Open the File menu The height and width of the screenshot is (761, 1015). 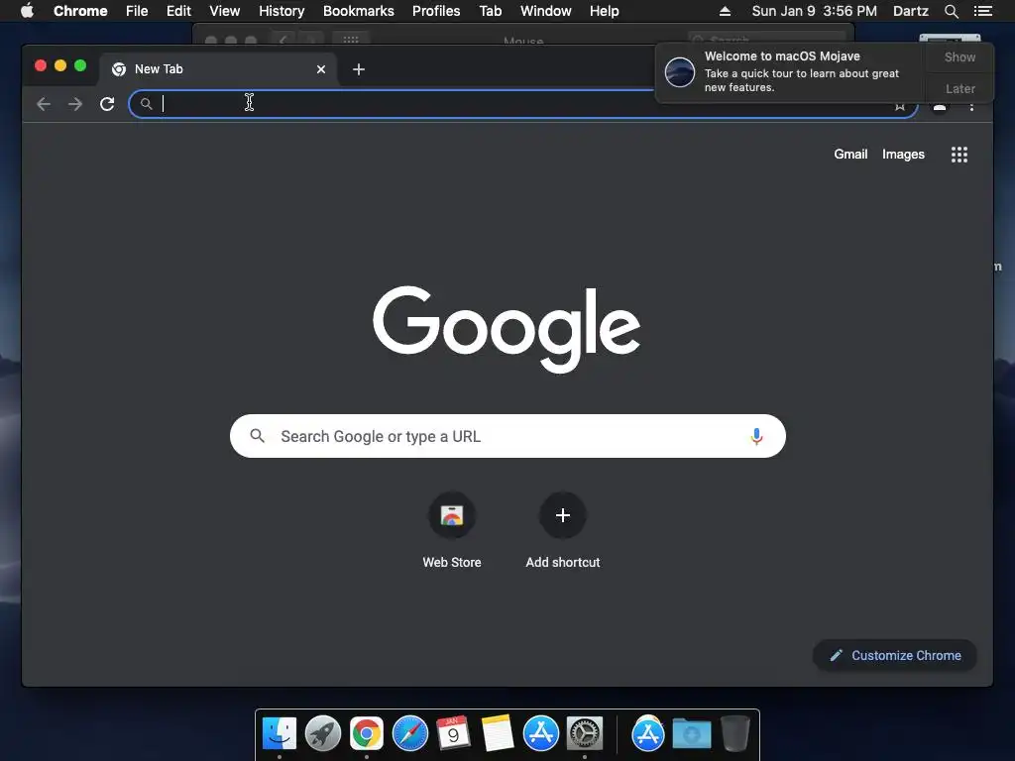point(137,11)
